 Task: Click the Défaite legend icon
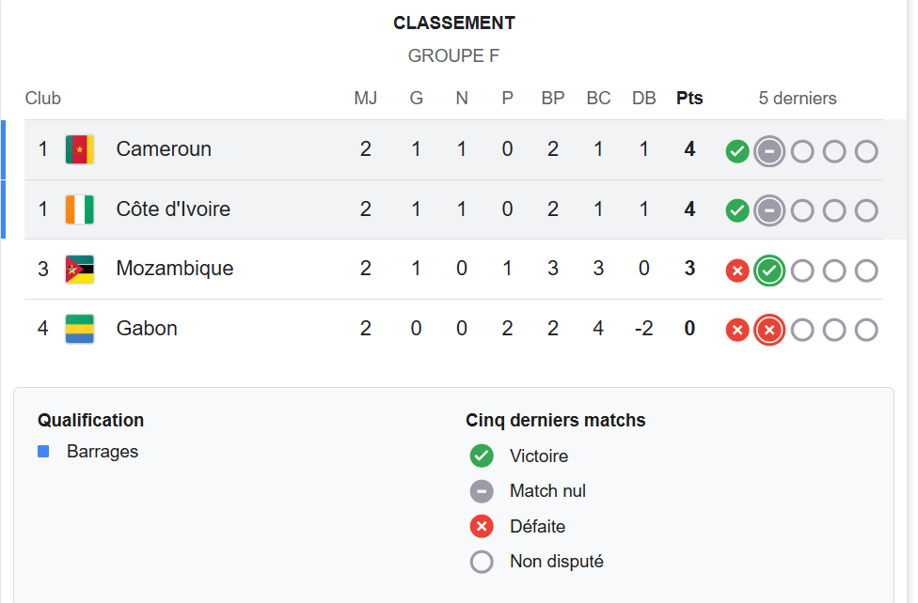(482, 527)
